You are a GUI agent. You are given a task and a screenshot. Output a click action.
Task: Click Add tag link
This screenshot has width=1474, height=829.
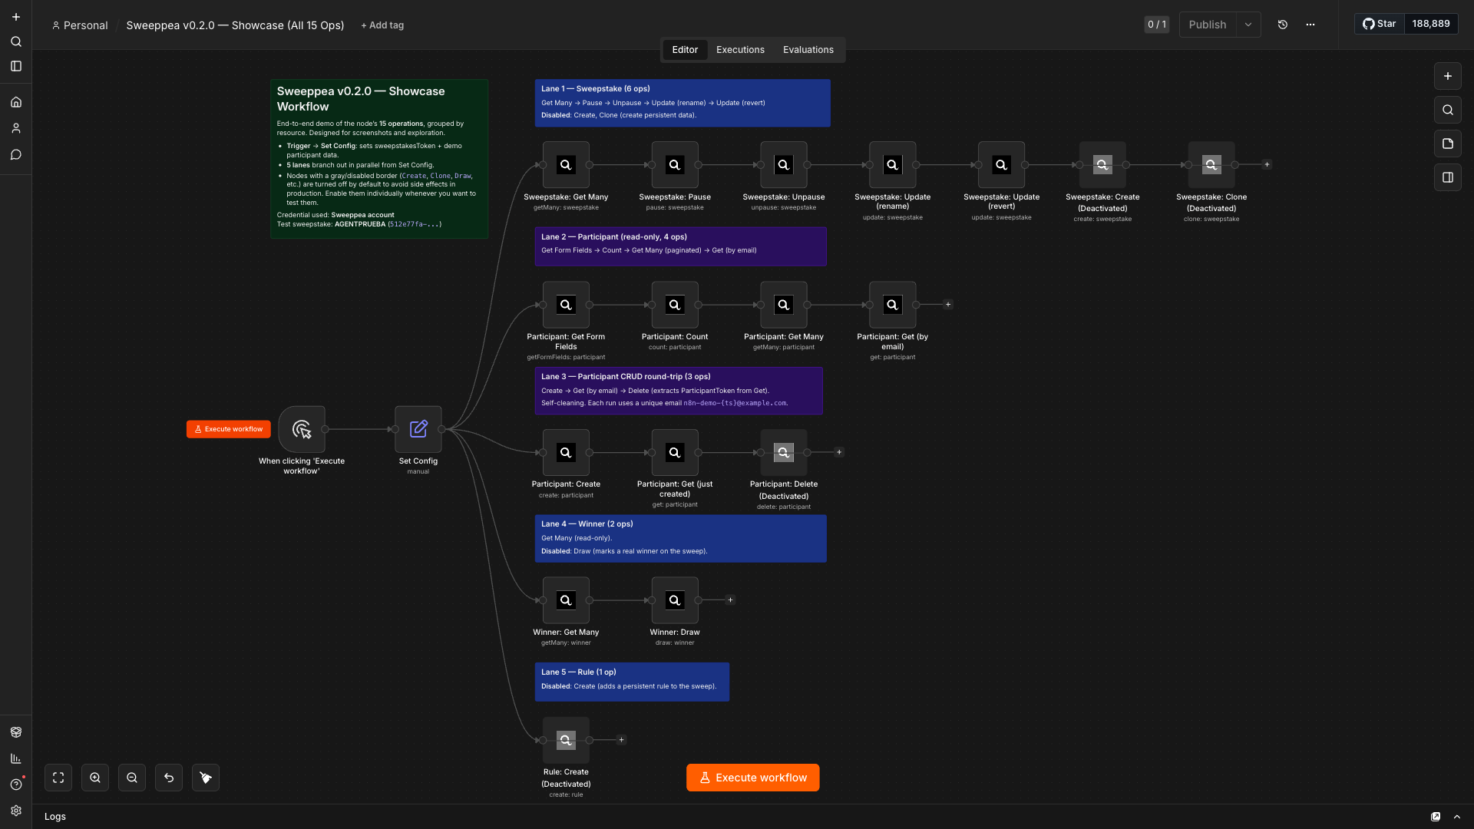[x=382, y=25]
